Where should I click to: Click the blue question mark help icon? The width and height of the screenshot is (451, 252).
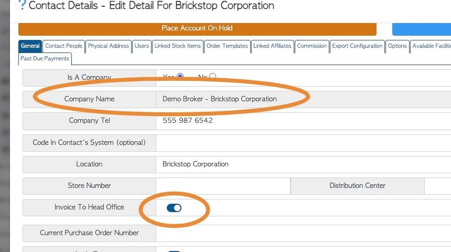click(x=22, y=6)
